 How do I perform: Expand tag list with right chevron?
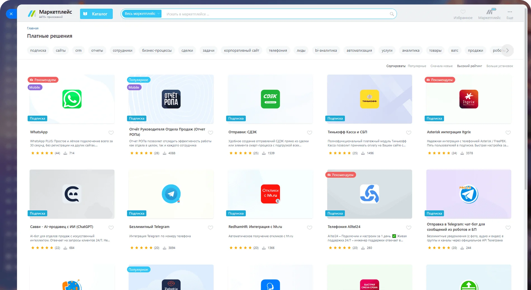tap(508, 50)
